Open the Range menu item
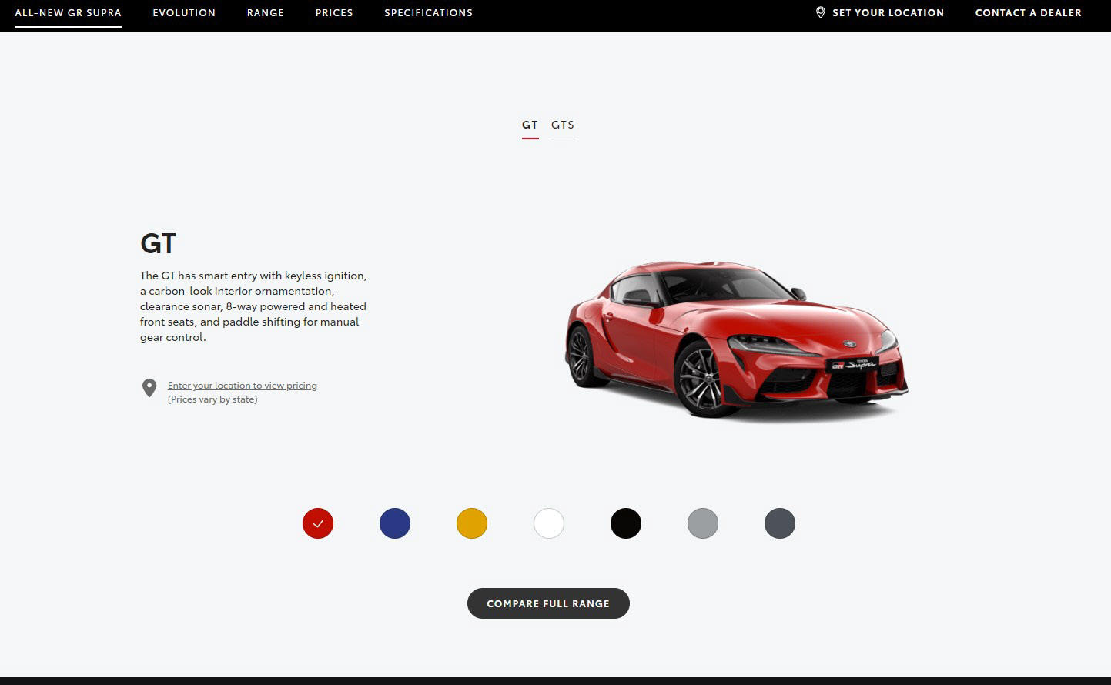This screenshot has width=1111, height=685. click(x=266, y=13)
